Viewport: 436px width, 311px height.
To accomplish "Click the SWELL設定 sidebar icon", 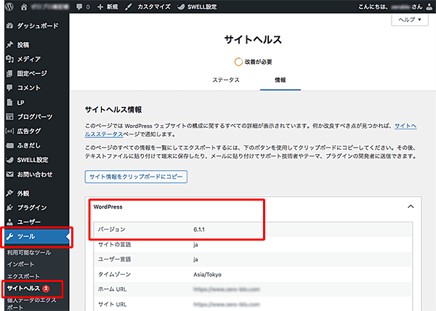I will click(x=9, y=160).
